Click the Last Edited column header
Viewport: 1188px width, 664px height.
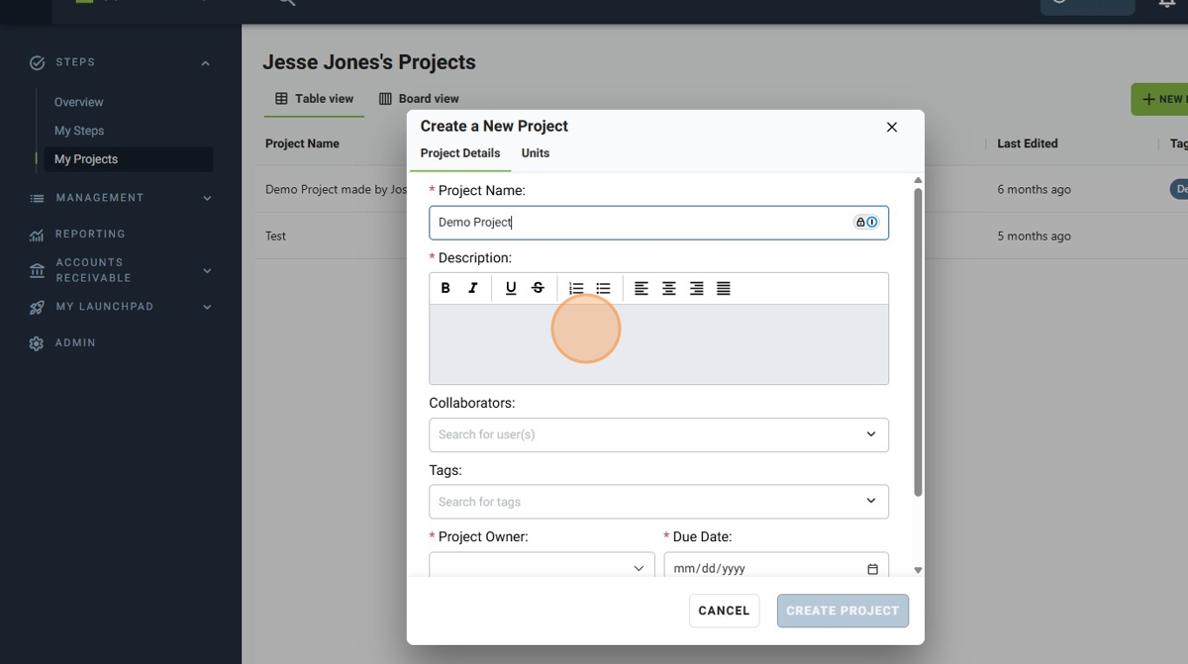click(x=1028, y=143)
